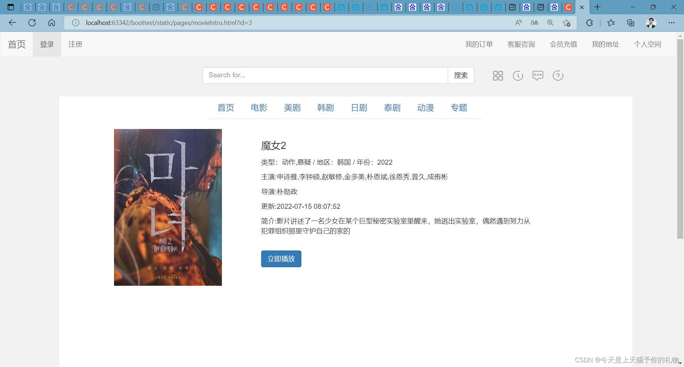Viewport: 684px width, 367px height.
Task: Open help via the question mark icon
Action: tap(558, 76)
